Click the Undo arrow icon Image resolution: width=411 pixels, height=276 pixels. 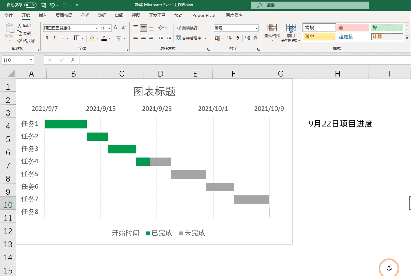(x=52, y=5)
